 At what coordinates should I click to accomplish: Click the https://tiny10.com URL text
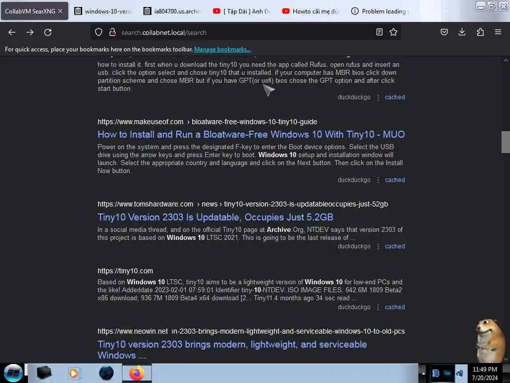click(x=125, y=271)
